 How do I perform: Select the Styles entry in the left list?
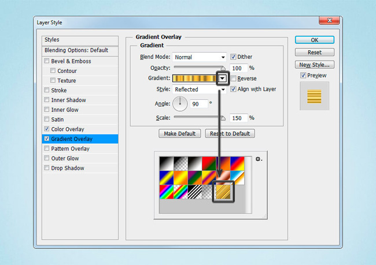click(x=80, y=40)
